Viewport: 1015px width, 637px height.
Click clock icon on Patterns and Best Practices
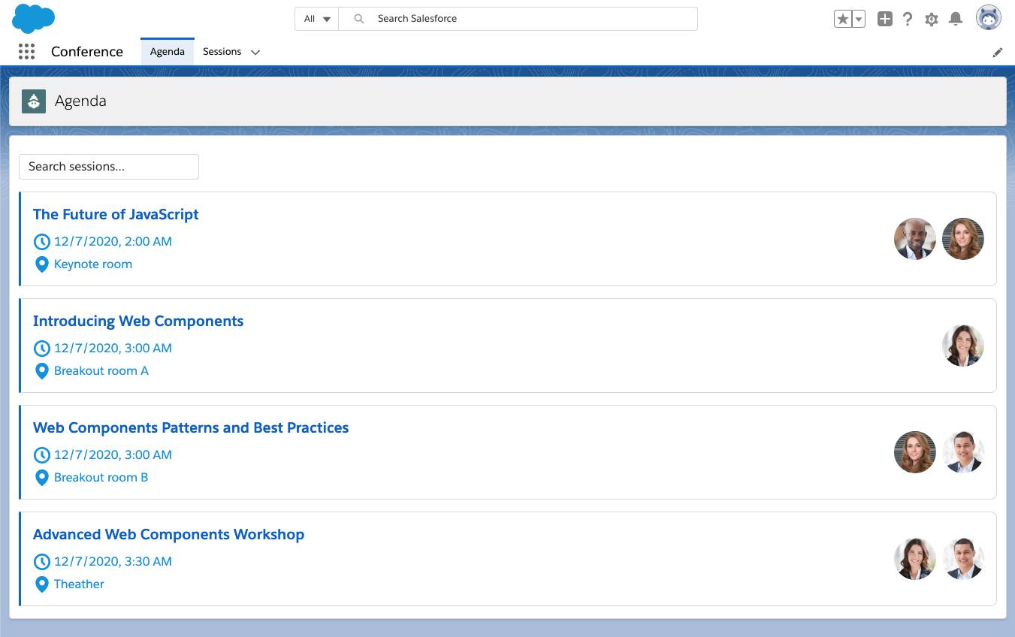point(42,455)
